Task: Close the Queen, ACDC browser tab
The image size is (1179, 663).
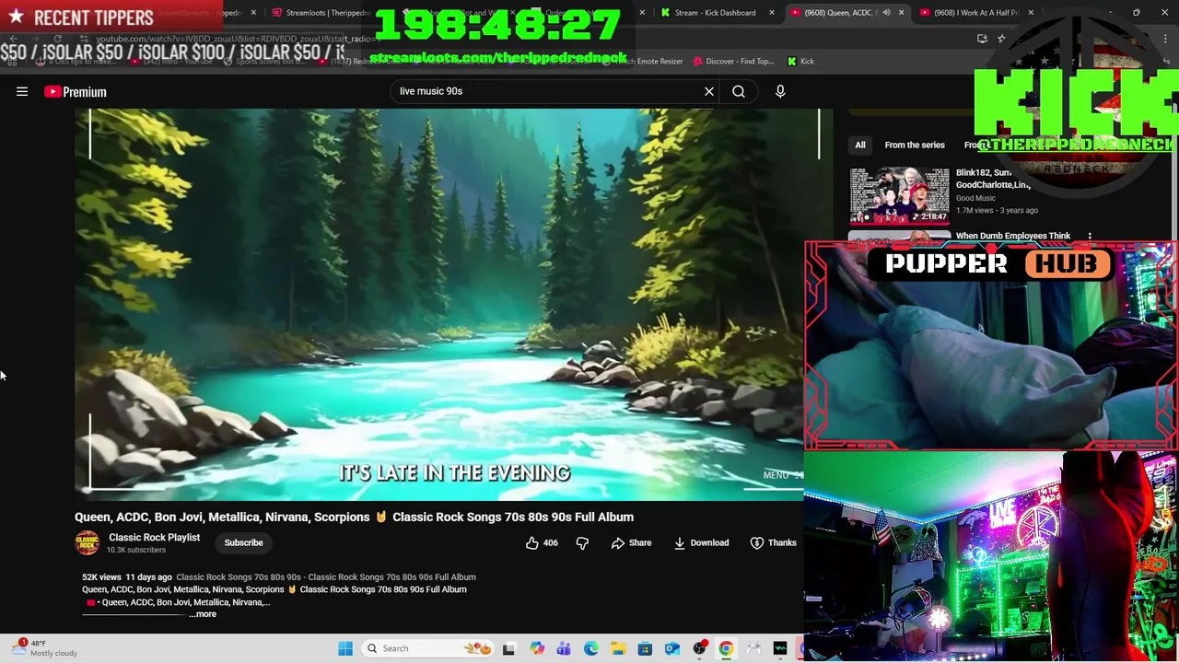Action: [901, 13]
